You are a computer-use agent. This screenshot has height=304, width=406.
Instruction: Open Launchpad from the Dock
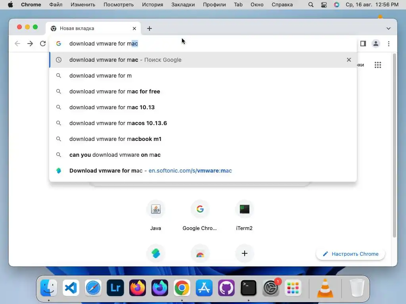293,288
